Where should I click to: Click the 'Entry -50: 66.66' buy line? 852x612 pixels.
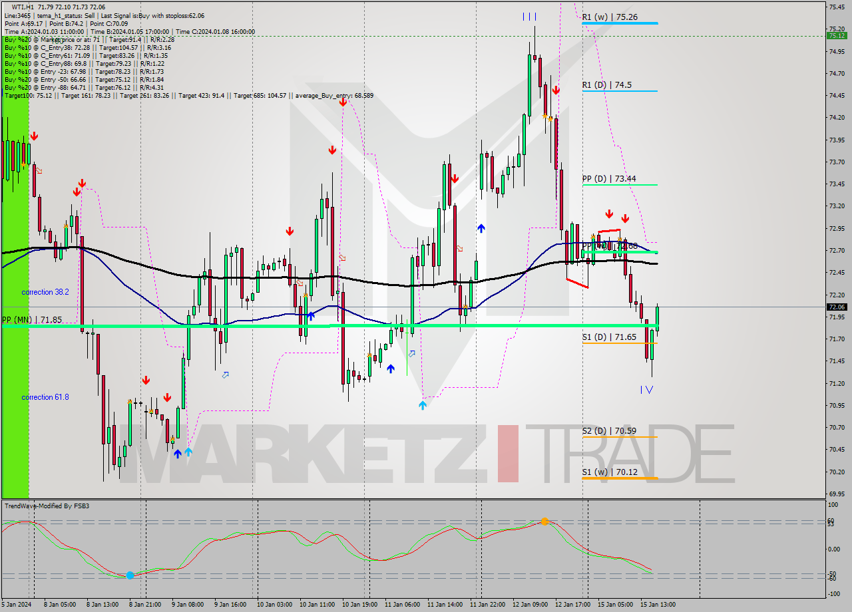click(84, 79)
